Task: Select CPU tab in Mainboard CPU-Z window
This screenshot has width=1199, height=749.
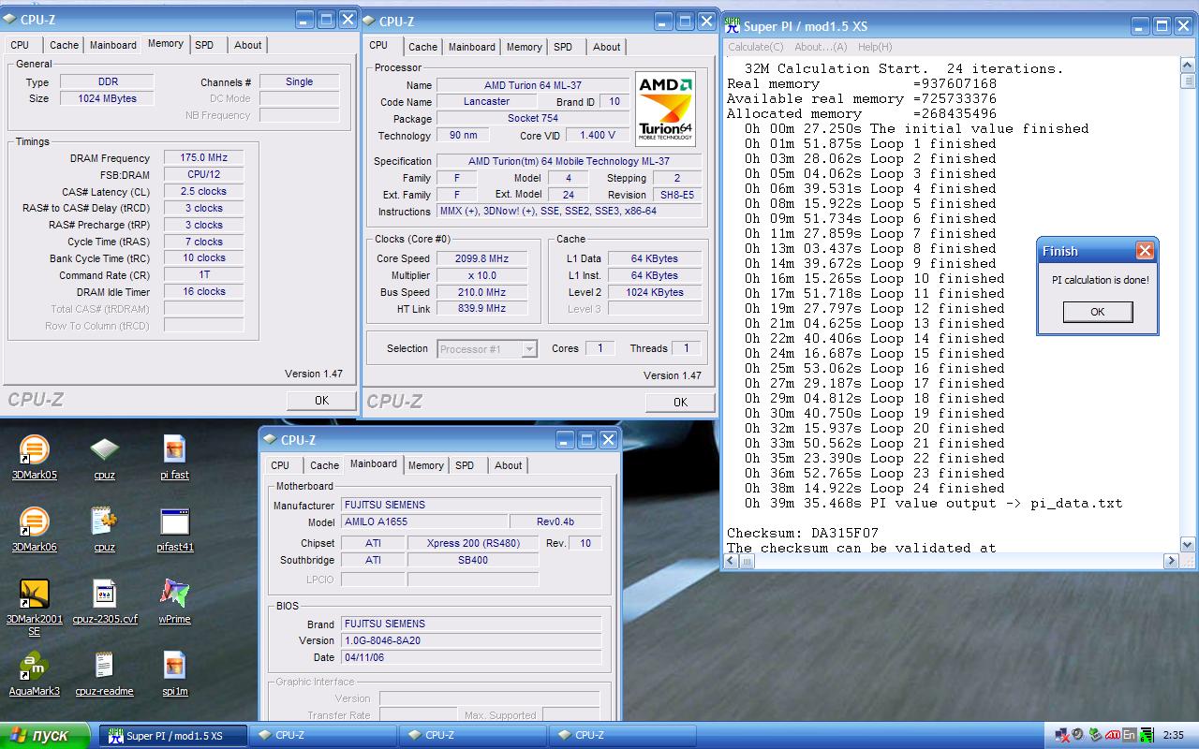Action: point(280,465)
